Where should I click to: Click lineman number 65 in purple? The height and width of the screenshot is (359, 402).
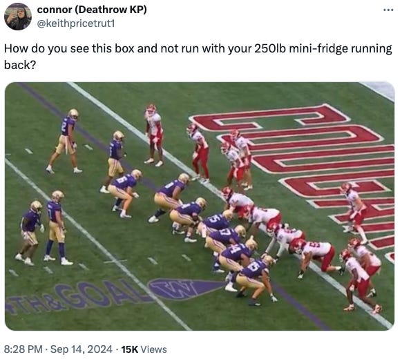click(x=253, y=278)
